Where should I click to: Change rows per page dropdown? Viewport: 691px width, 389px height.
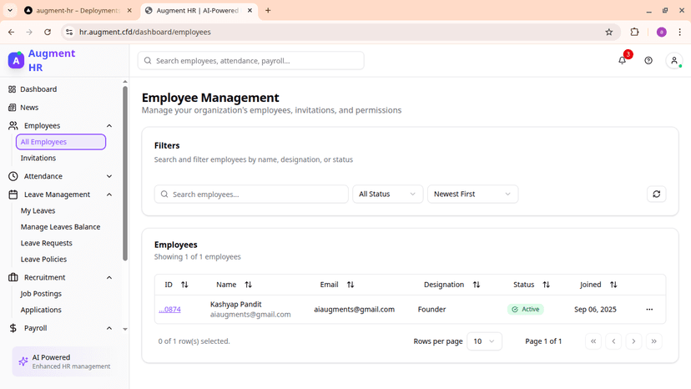coord(484,341)
